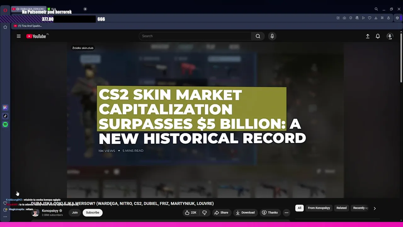Start voice search with microphone icon
Image resolution: width=403 pixels, height=227 pixels.
[x=272, y=36]
